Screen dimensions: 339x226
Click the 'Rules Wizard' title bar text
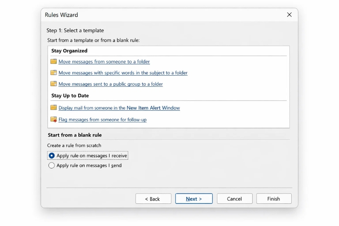coord(61,15)
